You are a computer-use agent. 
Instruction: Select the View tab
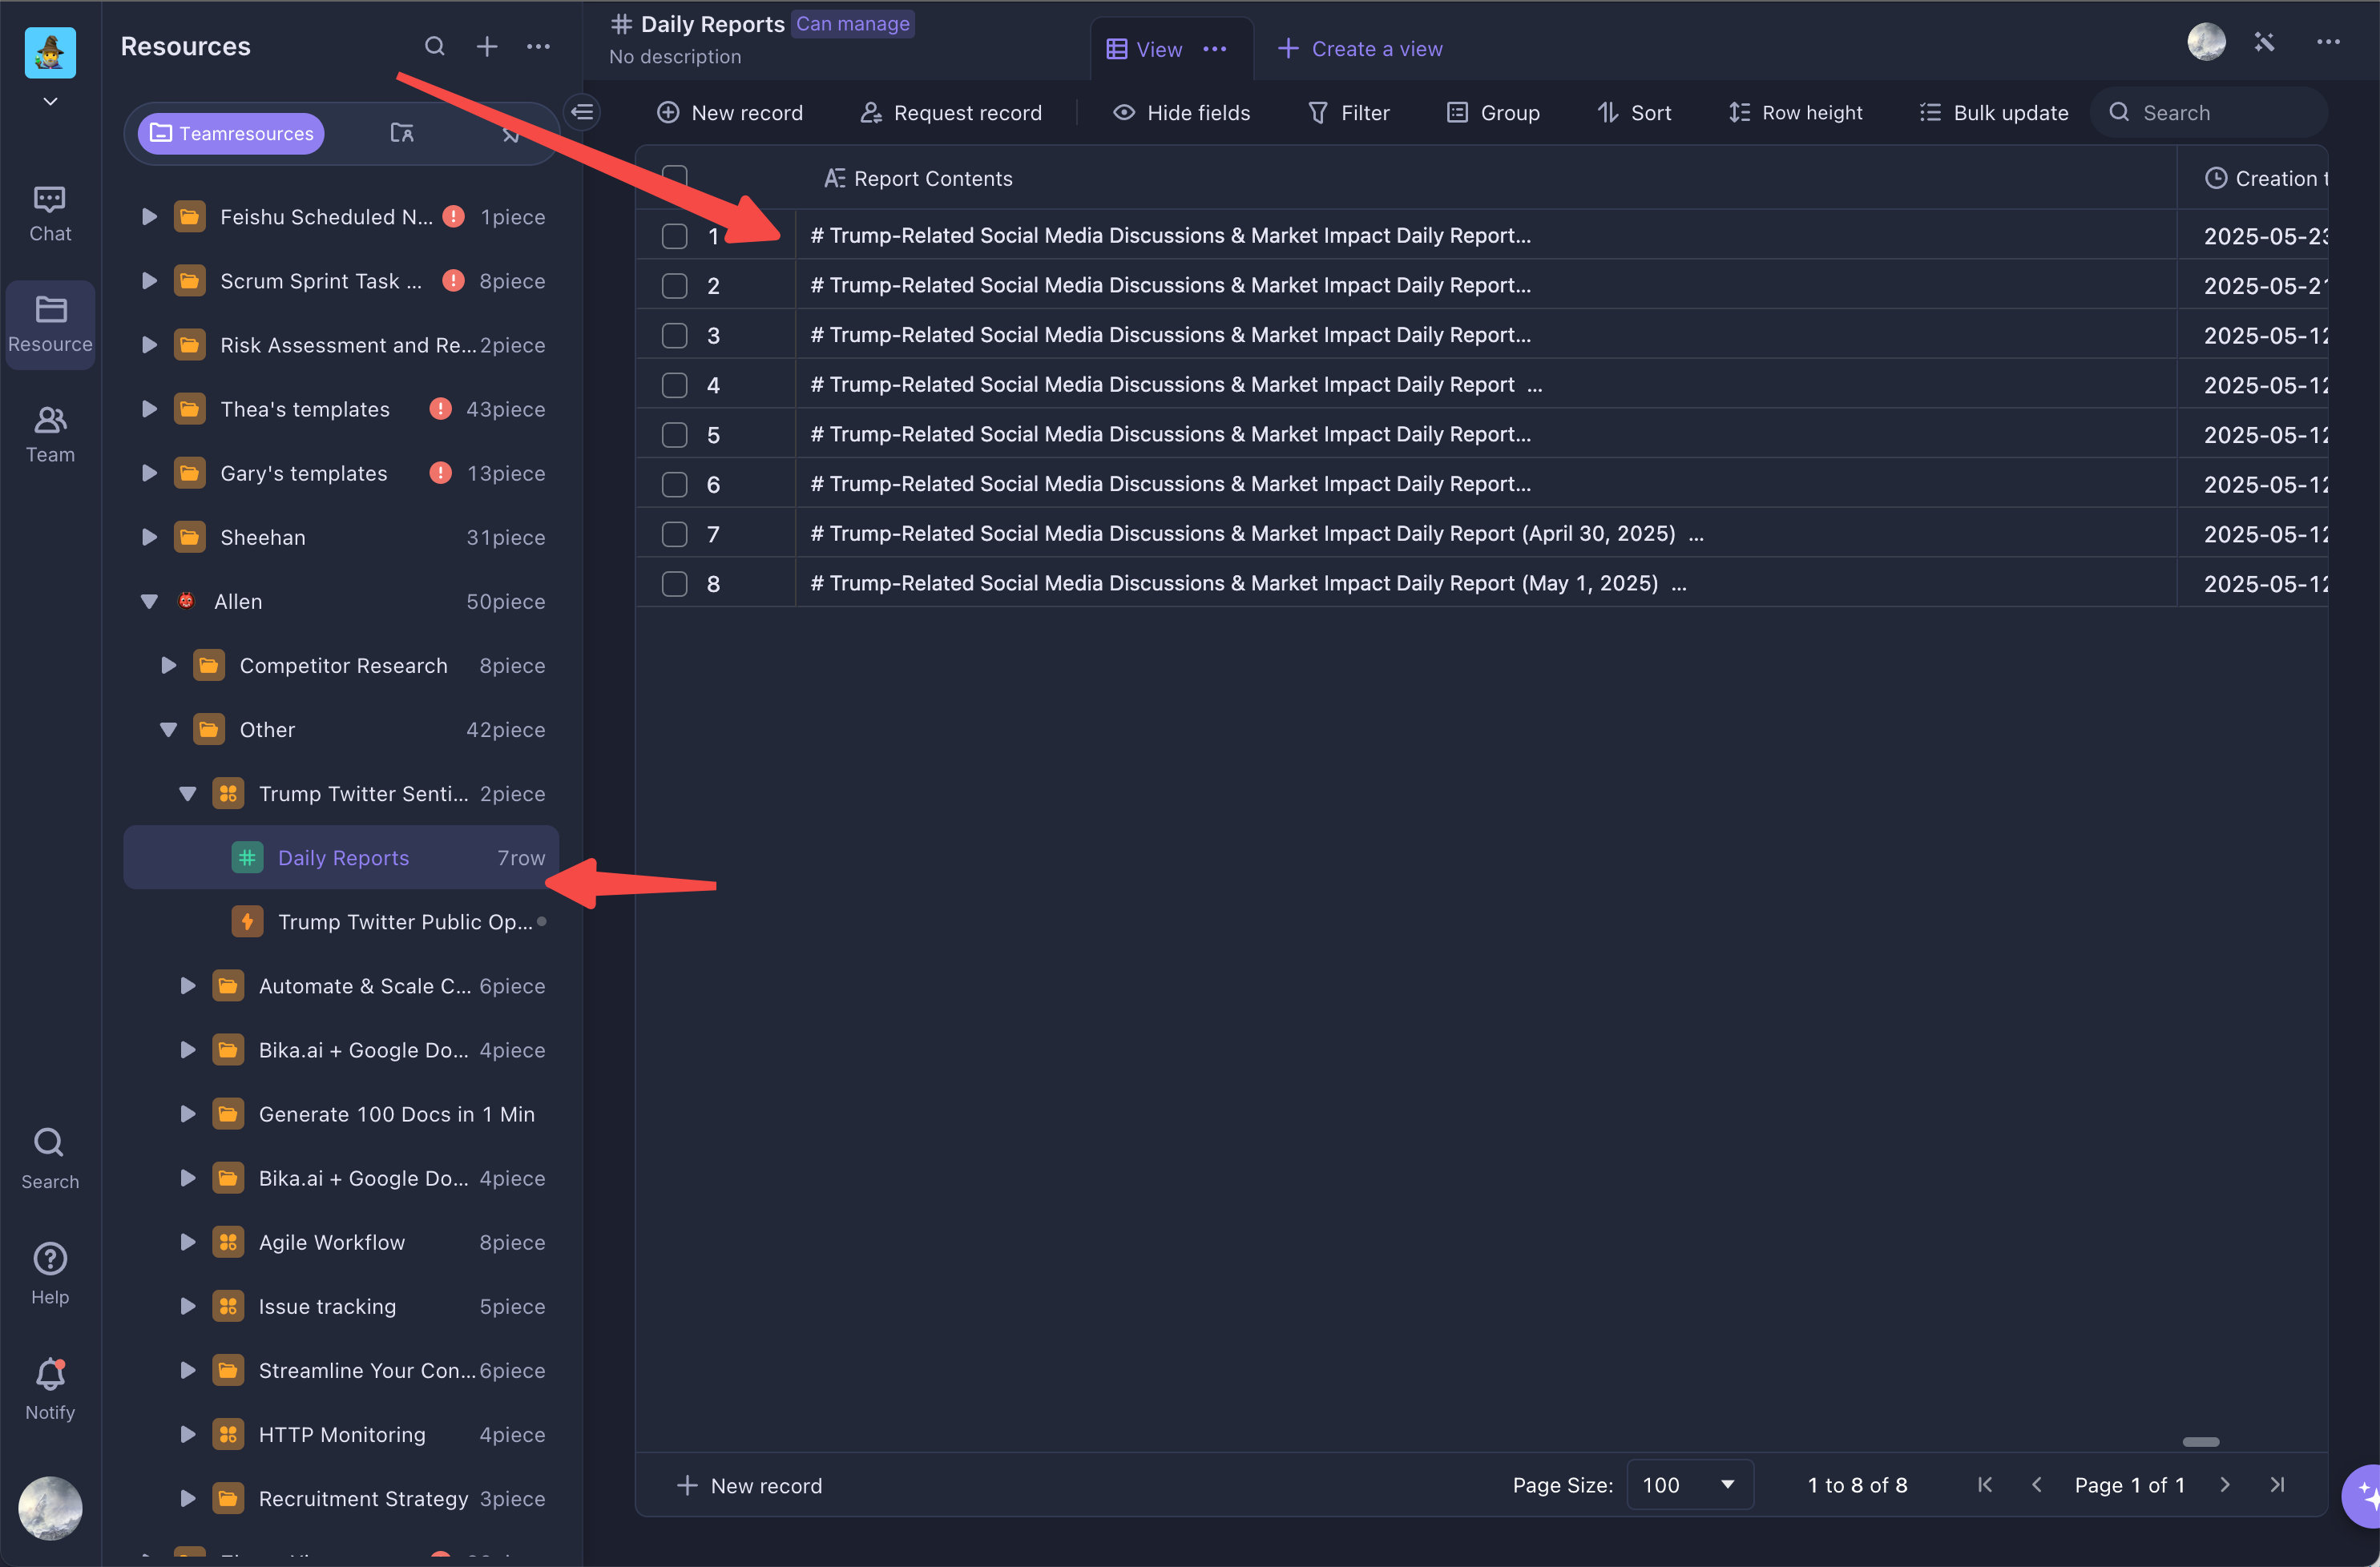[1145, 49]
